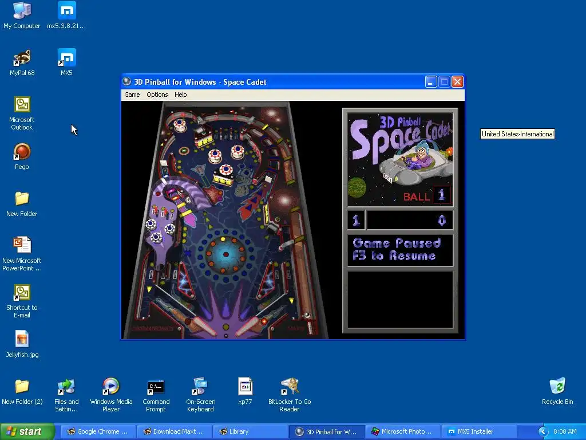Close the 3D Pinball window
This screenshot has height=440, width=586.
(x=457, y=81)
